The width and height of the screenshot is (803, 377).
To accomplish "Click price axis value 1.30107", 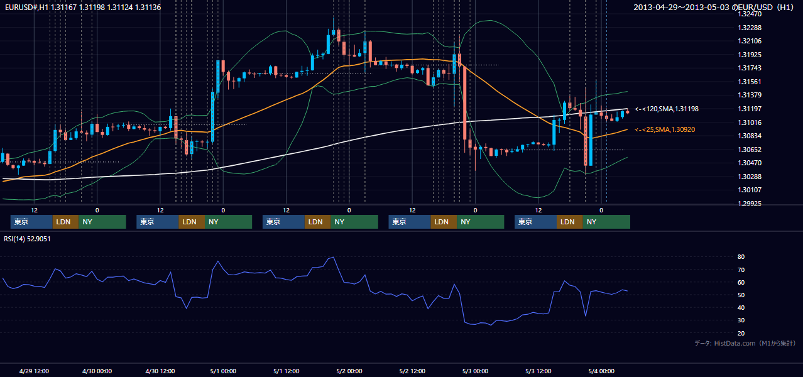I will [750, 190].
